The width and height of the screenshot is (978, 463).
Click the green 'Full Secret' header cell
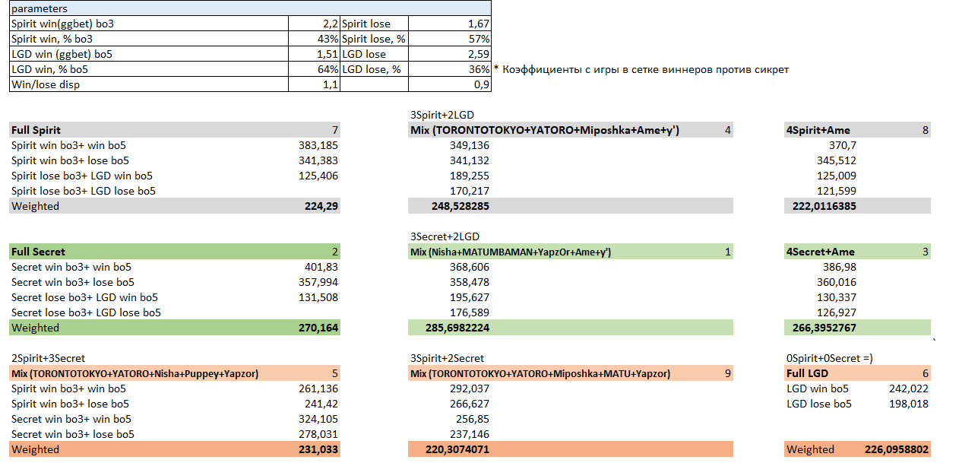coord(39,252)
